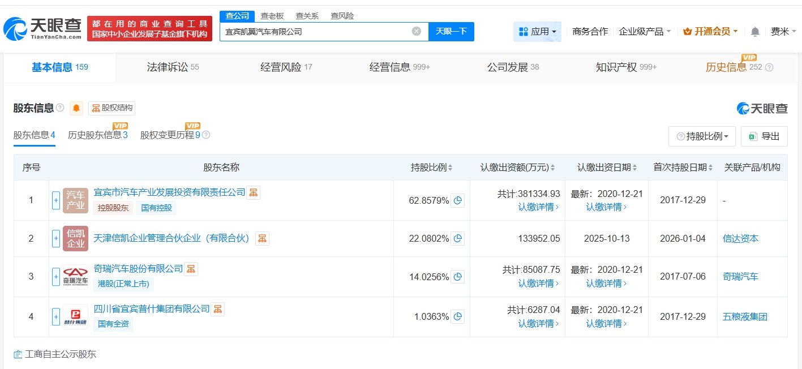Viewport: 802px width, 369px height.
Task: Expand row 4 四川省宜宾普什集团 plus button
Action: tap(56, 317)
